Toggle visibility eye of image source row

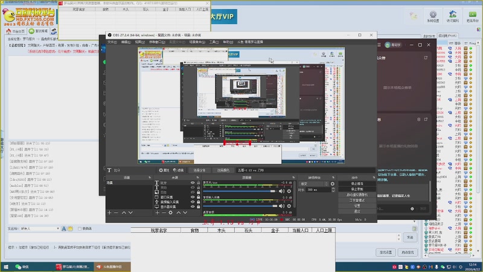pyautogui.click(x=193, y=192)
